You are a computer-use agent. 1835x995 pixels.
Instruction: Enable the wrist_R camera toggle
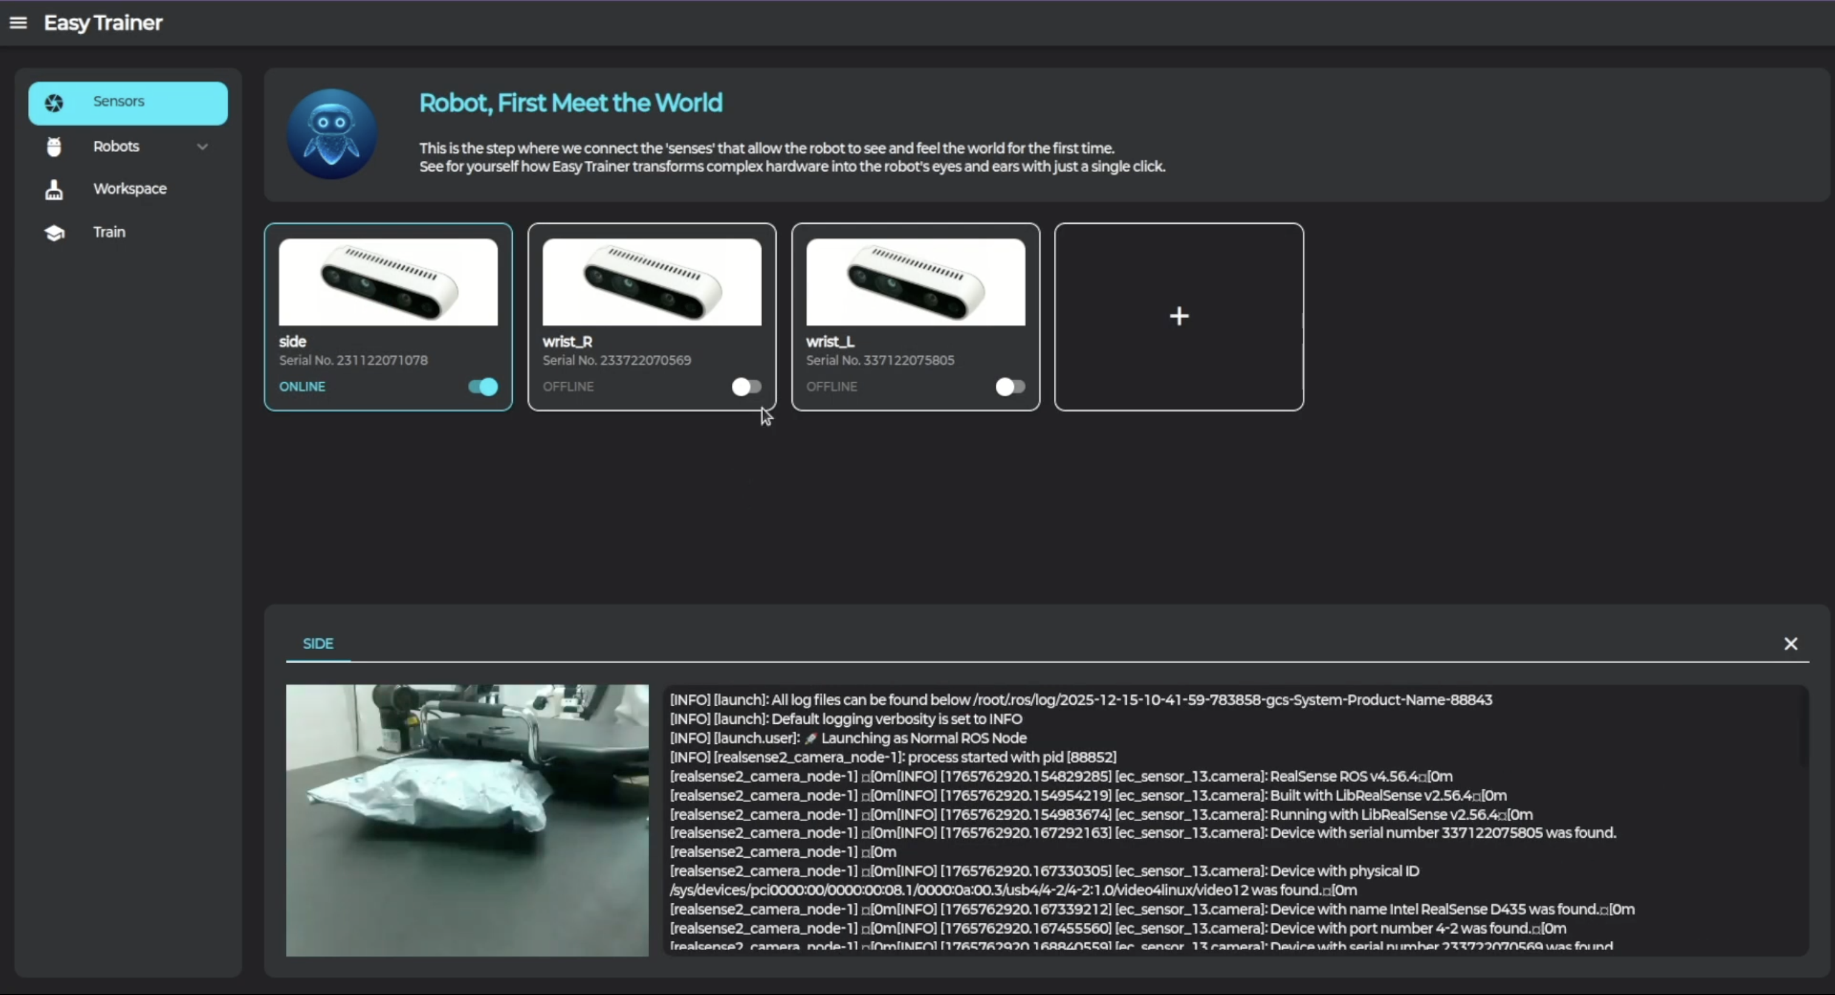pos(746,386)
